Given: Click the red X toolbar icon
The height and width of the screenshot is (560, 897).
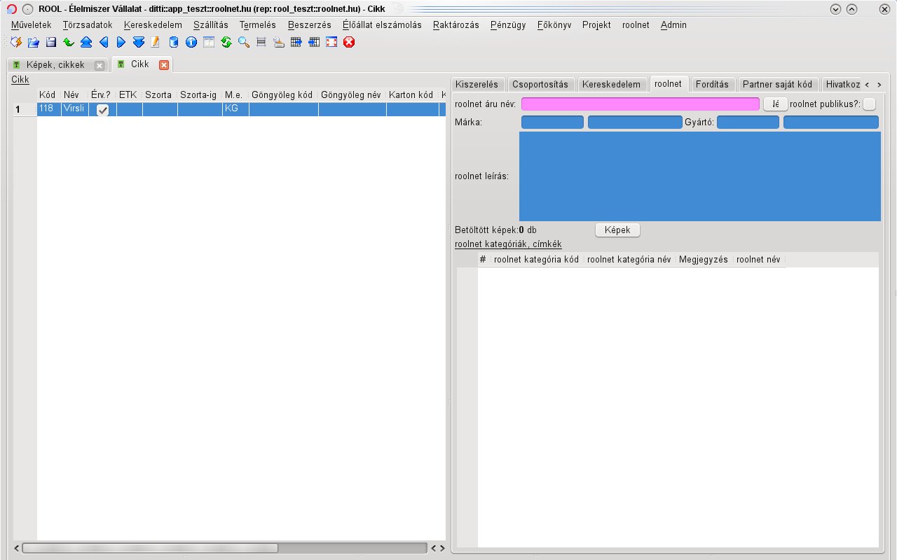Looking at the screenshot, I should point(349,42).
